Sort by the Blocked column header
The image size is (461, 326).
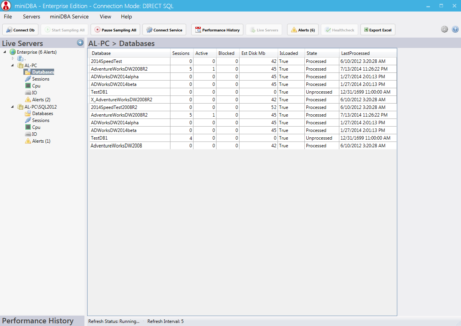point(228,53)
